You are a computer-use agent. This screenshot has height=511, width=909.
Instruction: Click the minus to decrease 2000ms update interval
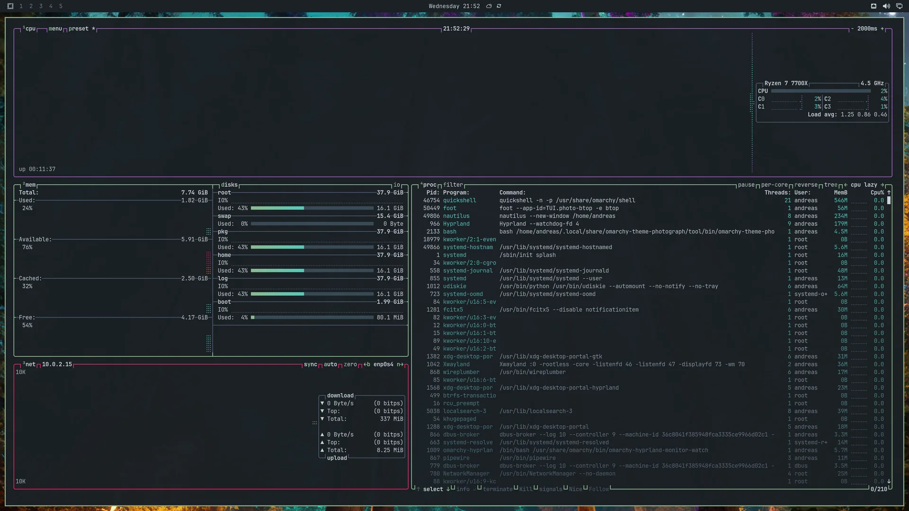click(x=852, y=29)
